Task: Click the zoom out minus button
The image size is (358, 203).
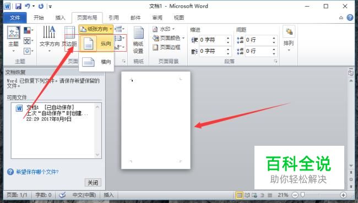Action: coord(295,195)
